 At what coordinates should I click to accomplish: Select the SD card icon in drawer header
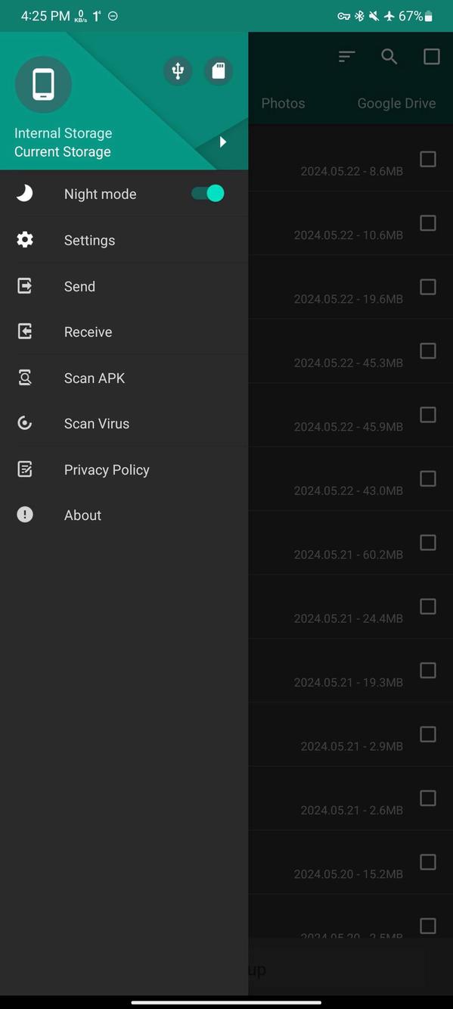(x=219, y=70)
